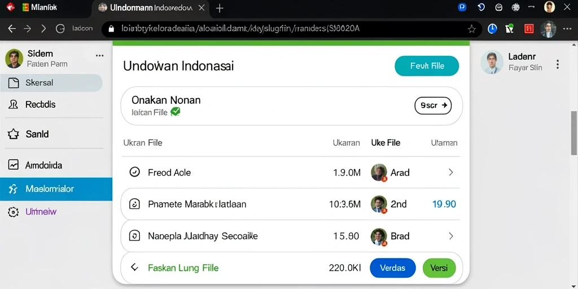Open the blue clock extension icon
578x289 pixels.
[x=492, y=29]
